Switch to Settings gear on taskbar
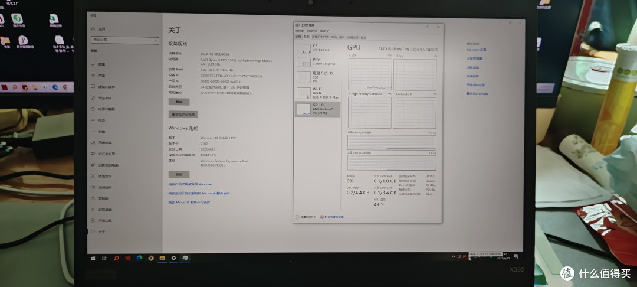637x287 pixels. [173, 257]
